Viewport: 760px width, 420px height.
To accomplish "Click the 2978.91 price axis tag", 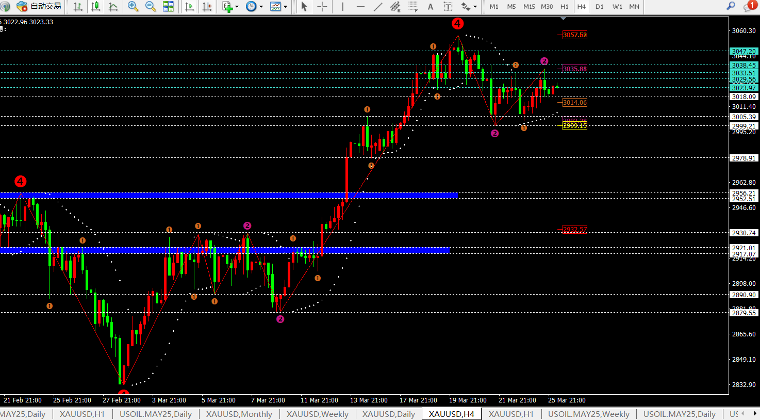I will [x=744, y=158].
